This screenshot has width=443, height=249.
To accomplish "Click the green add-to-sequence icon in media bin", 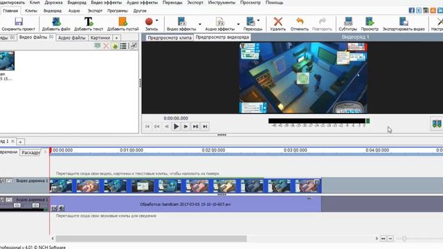I will pos(115,46).
